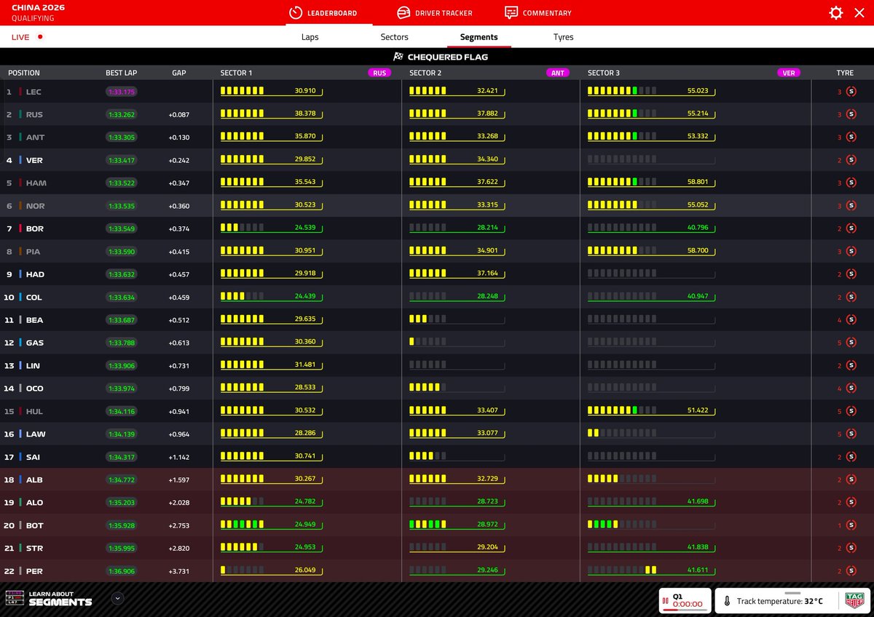The image size is (874, 617).
Task: Click the TYRE column header
Action: [x=845, y=73]
